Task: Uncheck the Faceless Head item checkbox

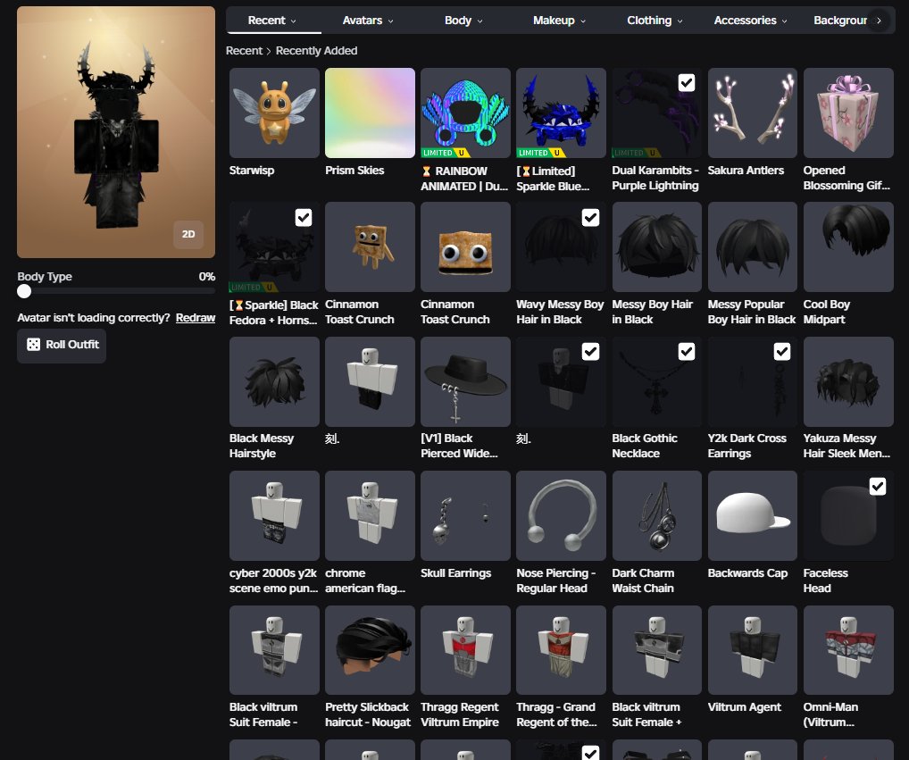Action: 877,486
